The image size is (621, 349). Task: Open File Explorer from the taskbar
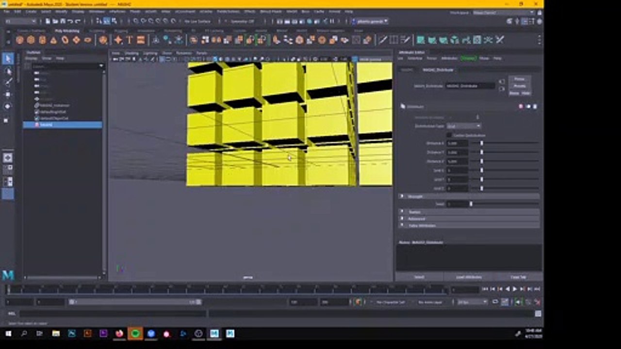click(56, 333)
